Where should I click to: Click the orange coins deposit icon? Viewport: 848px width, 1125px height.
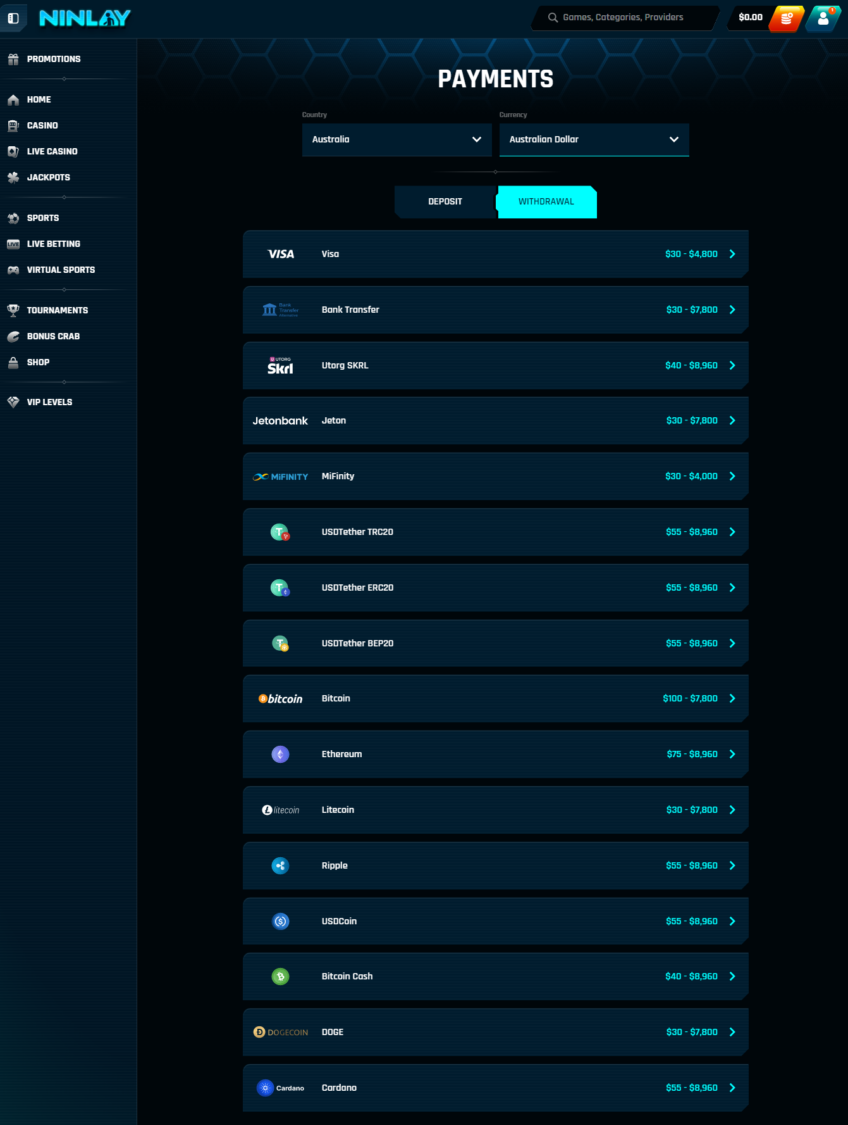(786, 18)
